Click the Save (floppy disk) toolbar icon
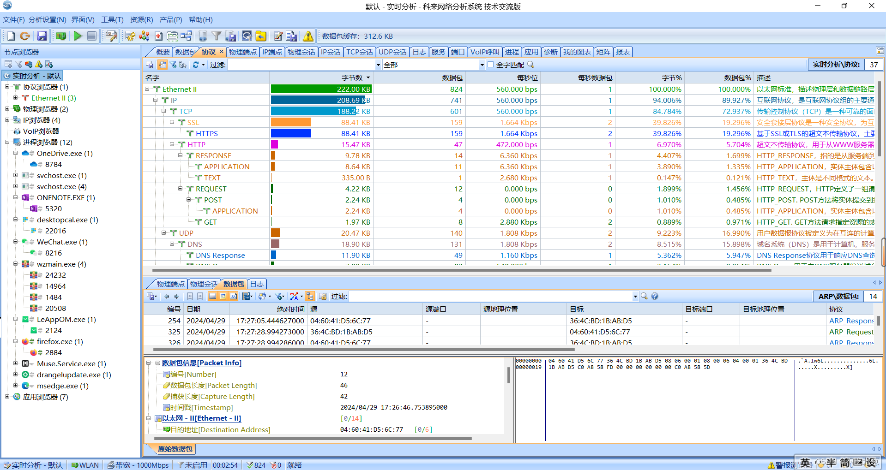This screenshot has height=470, width=886. click(x=42, y=36)
